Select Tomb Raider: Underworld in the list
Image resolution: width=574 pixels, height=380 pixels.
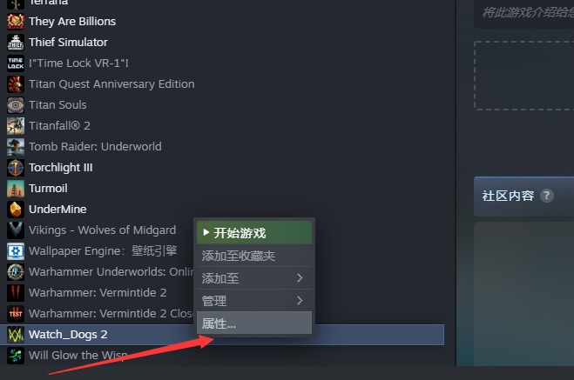[95, 146]
